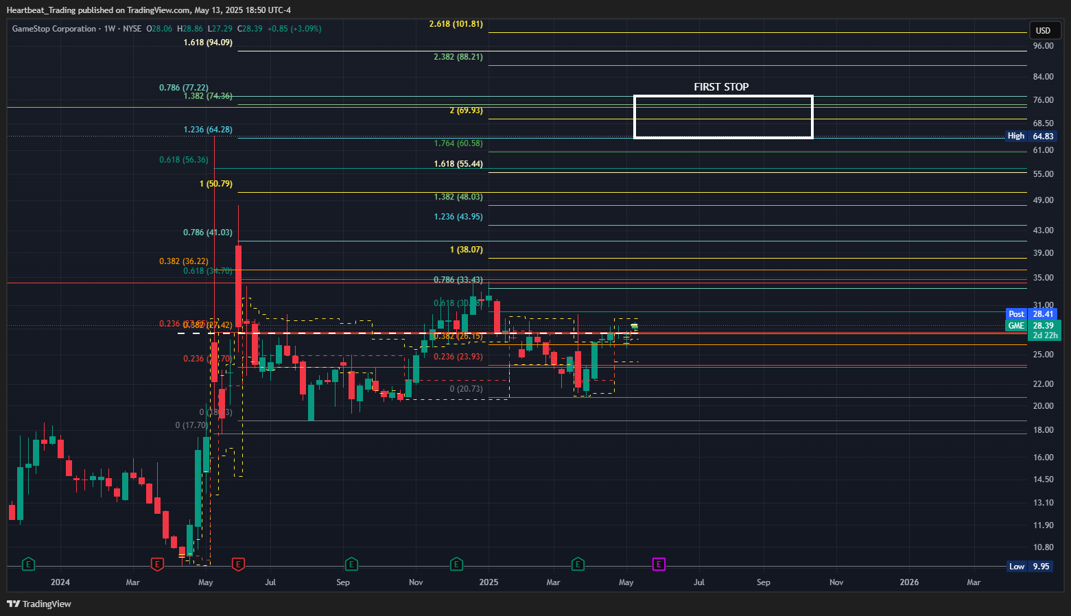The width and height of the screenshot is (1071, 616).
Task: Click the purple upcoming earnings E marker
Action: click(x=659, y=565)
